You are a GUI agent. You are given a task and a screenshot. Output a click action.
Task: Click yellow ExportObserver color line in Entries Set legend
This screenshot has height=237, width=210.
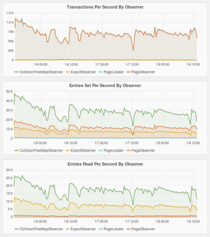[68, 150]
